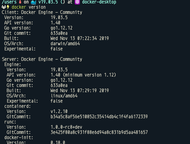Screen dimensions: 190x144
Task: Click the /users path in the prompt
Action: click(x=9, y=2)
